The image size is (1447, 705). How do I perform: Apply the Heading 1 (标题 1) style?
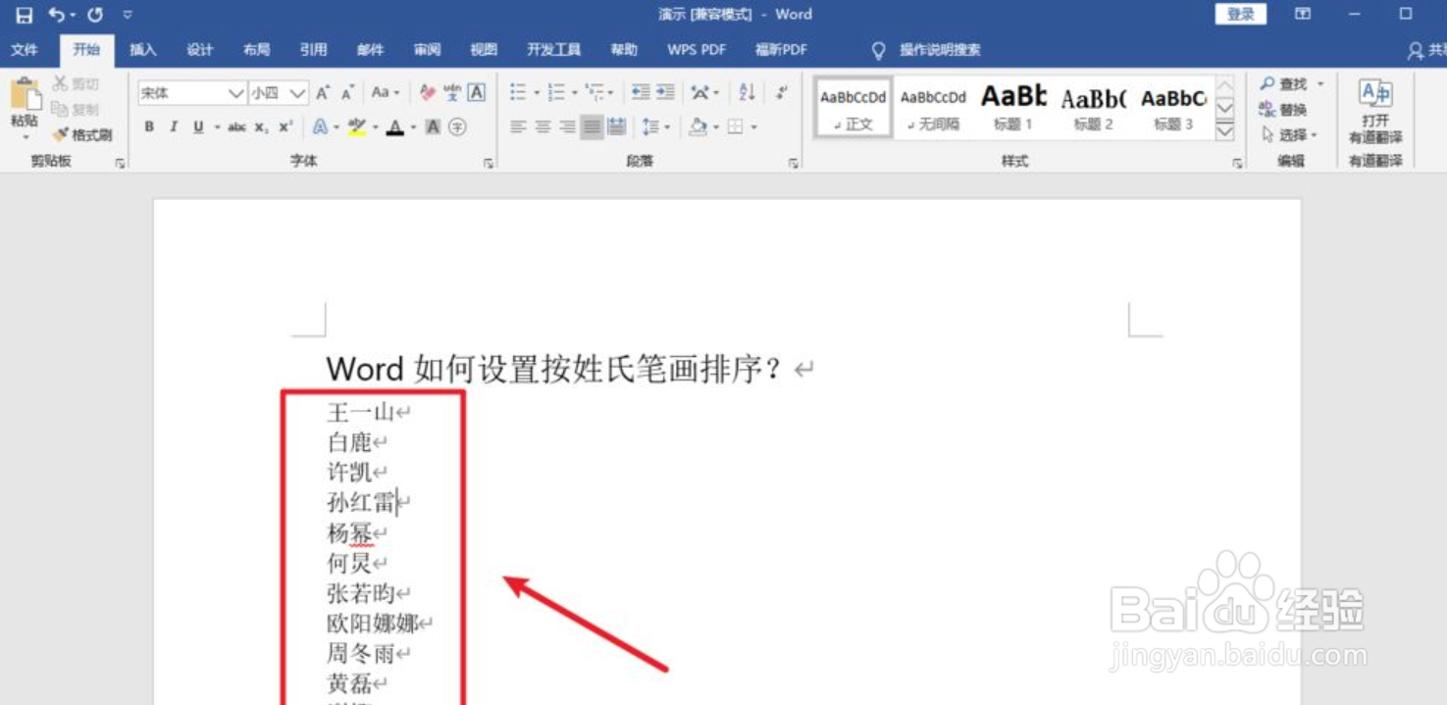(x=1013, y=108)
